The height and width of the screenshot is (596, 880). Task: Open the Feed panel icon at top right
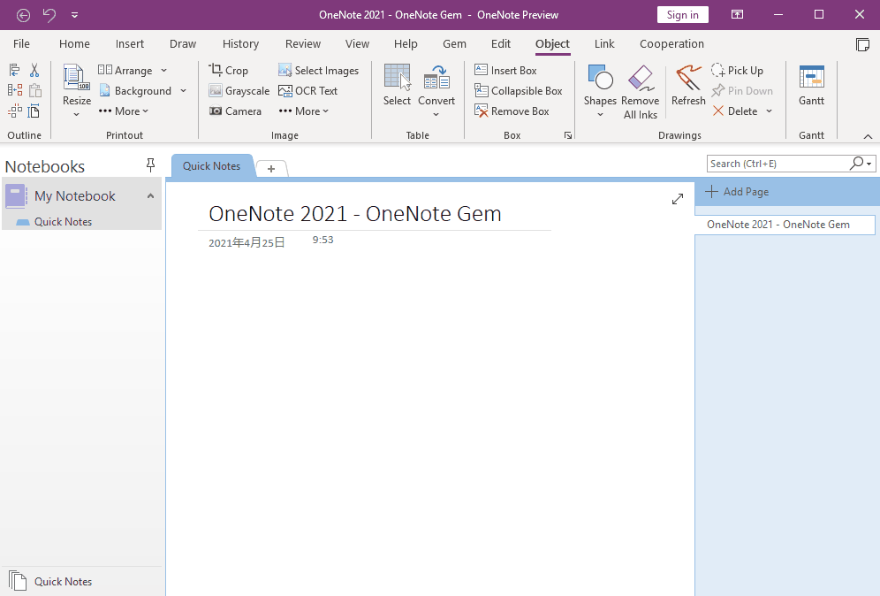pyautogui.click(x=862, y=44)
